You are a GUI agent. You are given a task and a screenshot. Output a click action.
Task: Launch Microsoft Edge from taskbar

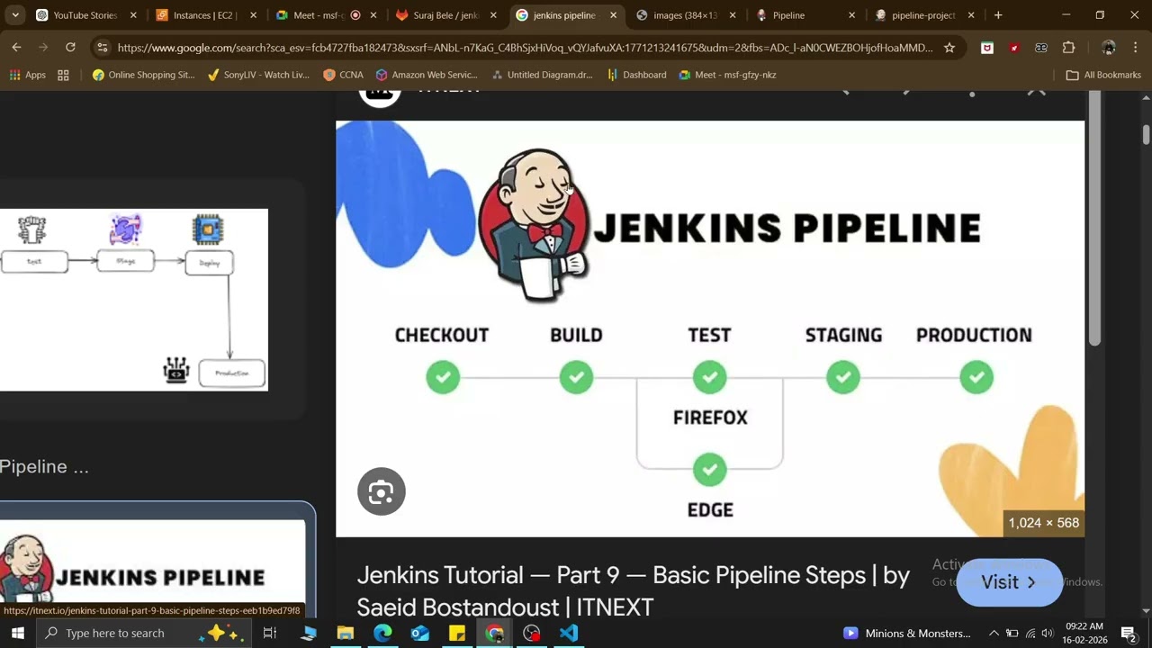(x=382, y=633)
